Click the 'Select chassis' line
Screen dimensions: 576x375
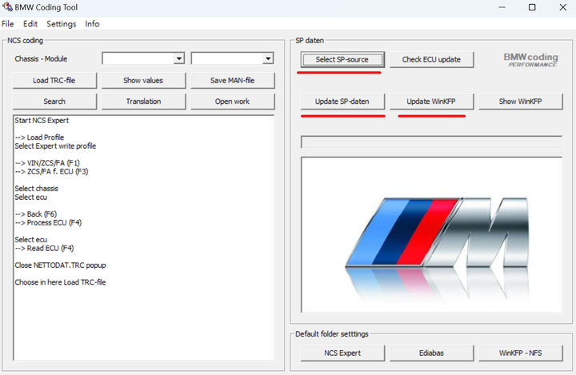[36, 189]
